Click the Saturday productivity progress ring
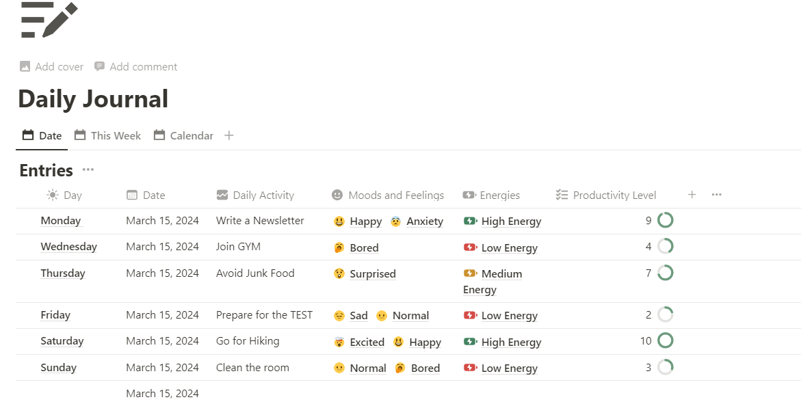801x404 pixels. pos(665,340)
